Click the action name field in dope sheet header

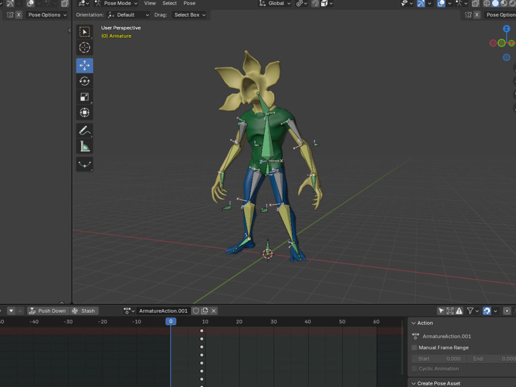(x=163, y=311)
